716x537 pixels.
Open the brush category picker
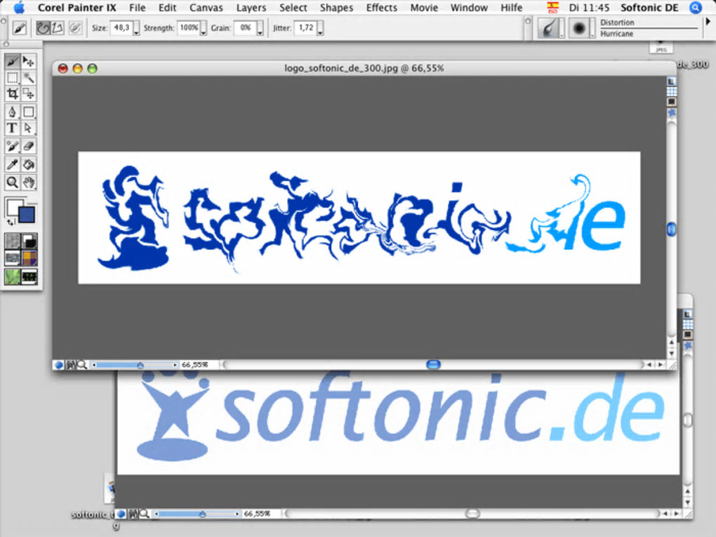tap(550, 28)
